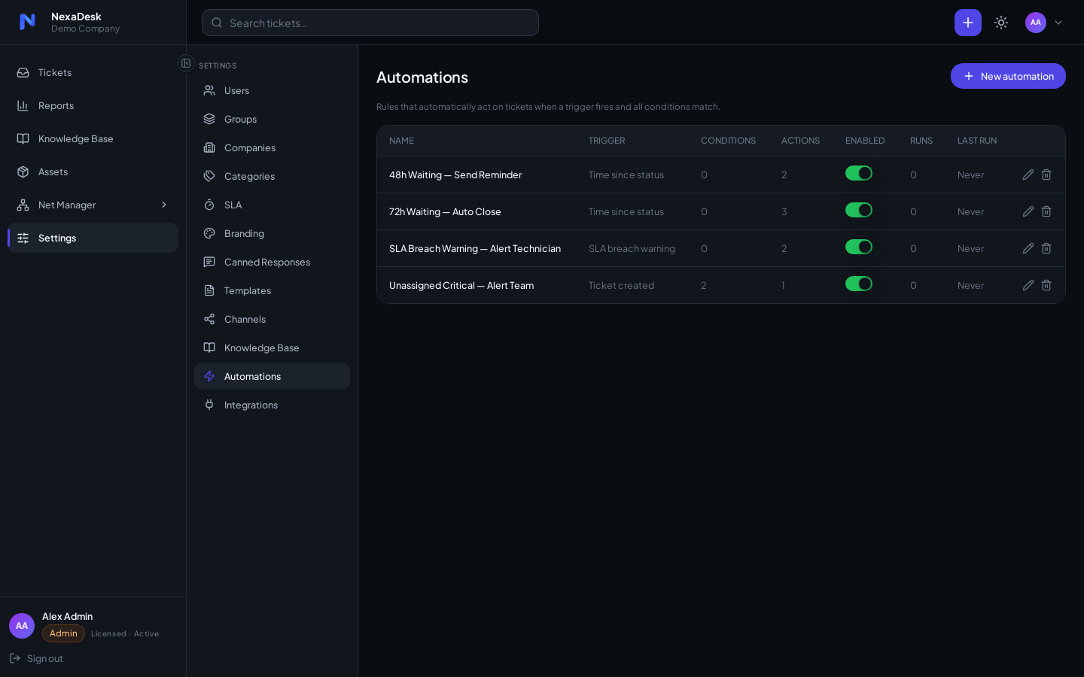Click 72h Waiting — Auto Close name
The height and width of the screenshot is (677, 1084).
tap(445, 211)
